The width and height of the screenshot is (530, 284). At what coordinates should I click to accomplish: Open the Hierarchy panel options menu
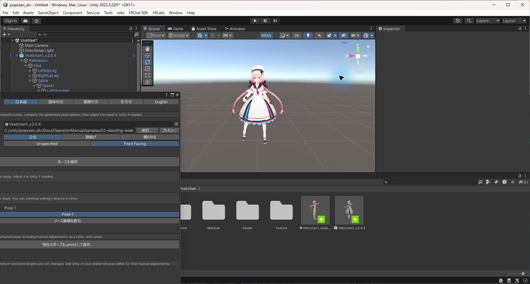[136, 28]
